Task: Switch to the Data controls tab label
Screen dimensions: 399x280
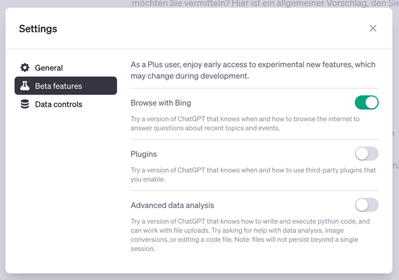Action: (59, 104)
